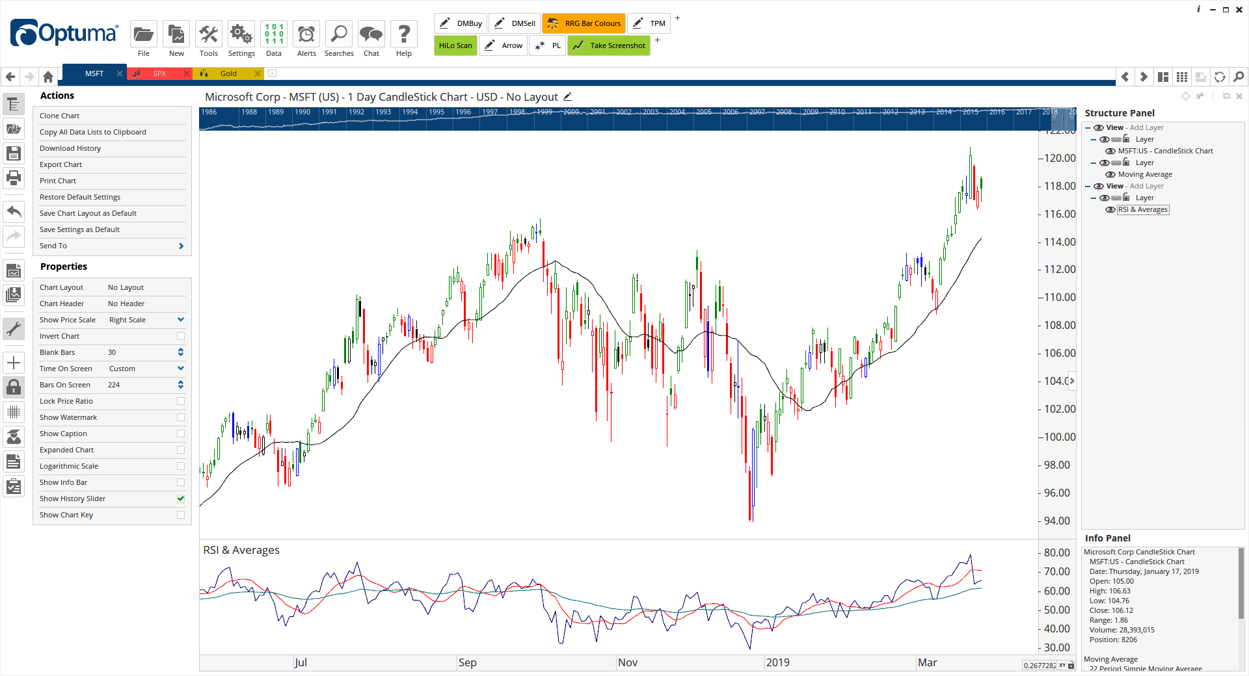Image resolution: width=1249 pixels, height=676 pixels.
Task: Click the New document icon
Action: click(x=176, y=34)
